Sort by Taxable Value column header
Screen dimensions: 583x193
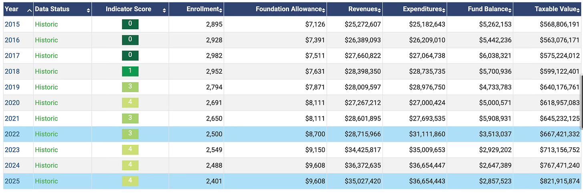point(547,9)
